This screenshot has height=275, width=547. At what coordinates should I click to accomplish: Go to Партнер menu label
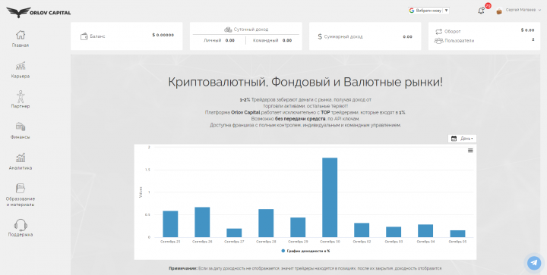21,106
